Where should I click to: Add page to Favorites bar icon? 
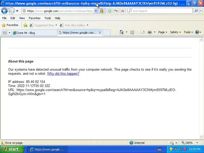25,25
